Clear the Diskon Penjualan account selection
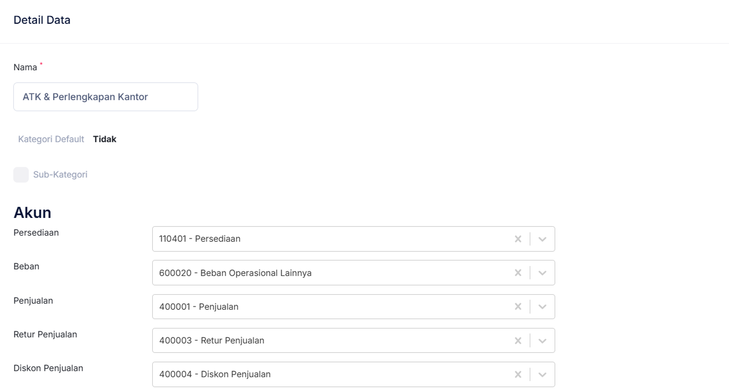 (518, 374)
